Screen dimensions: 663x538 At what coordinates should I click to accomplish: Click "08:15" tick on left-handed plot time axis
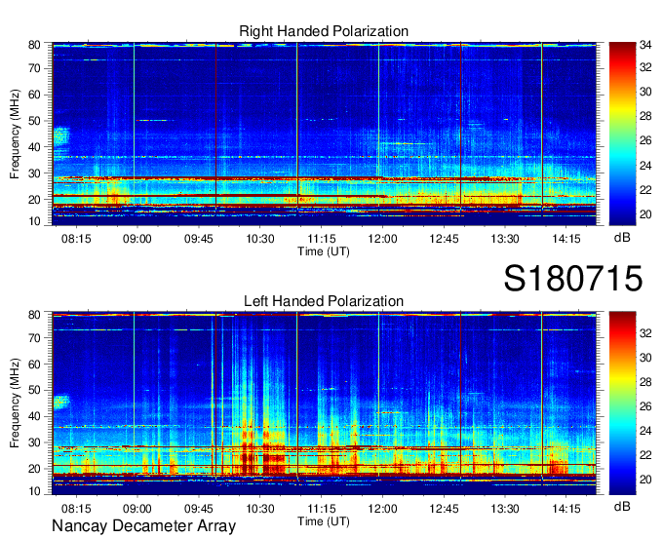click(x=76, y=509)
